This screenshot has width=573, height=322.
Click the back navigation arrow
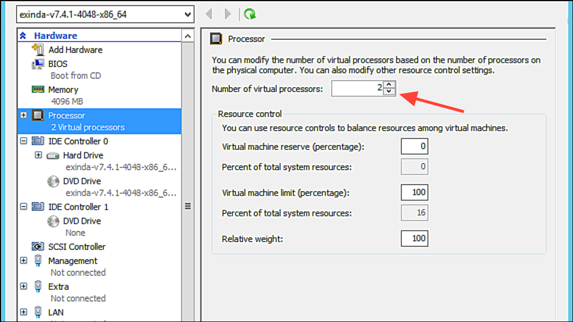pyautogui.click(x=209, y=14)
